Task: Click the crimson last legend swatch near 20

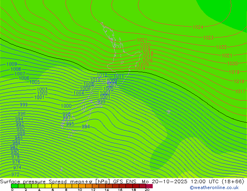Action: click(x=149, y=186)
